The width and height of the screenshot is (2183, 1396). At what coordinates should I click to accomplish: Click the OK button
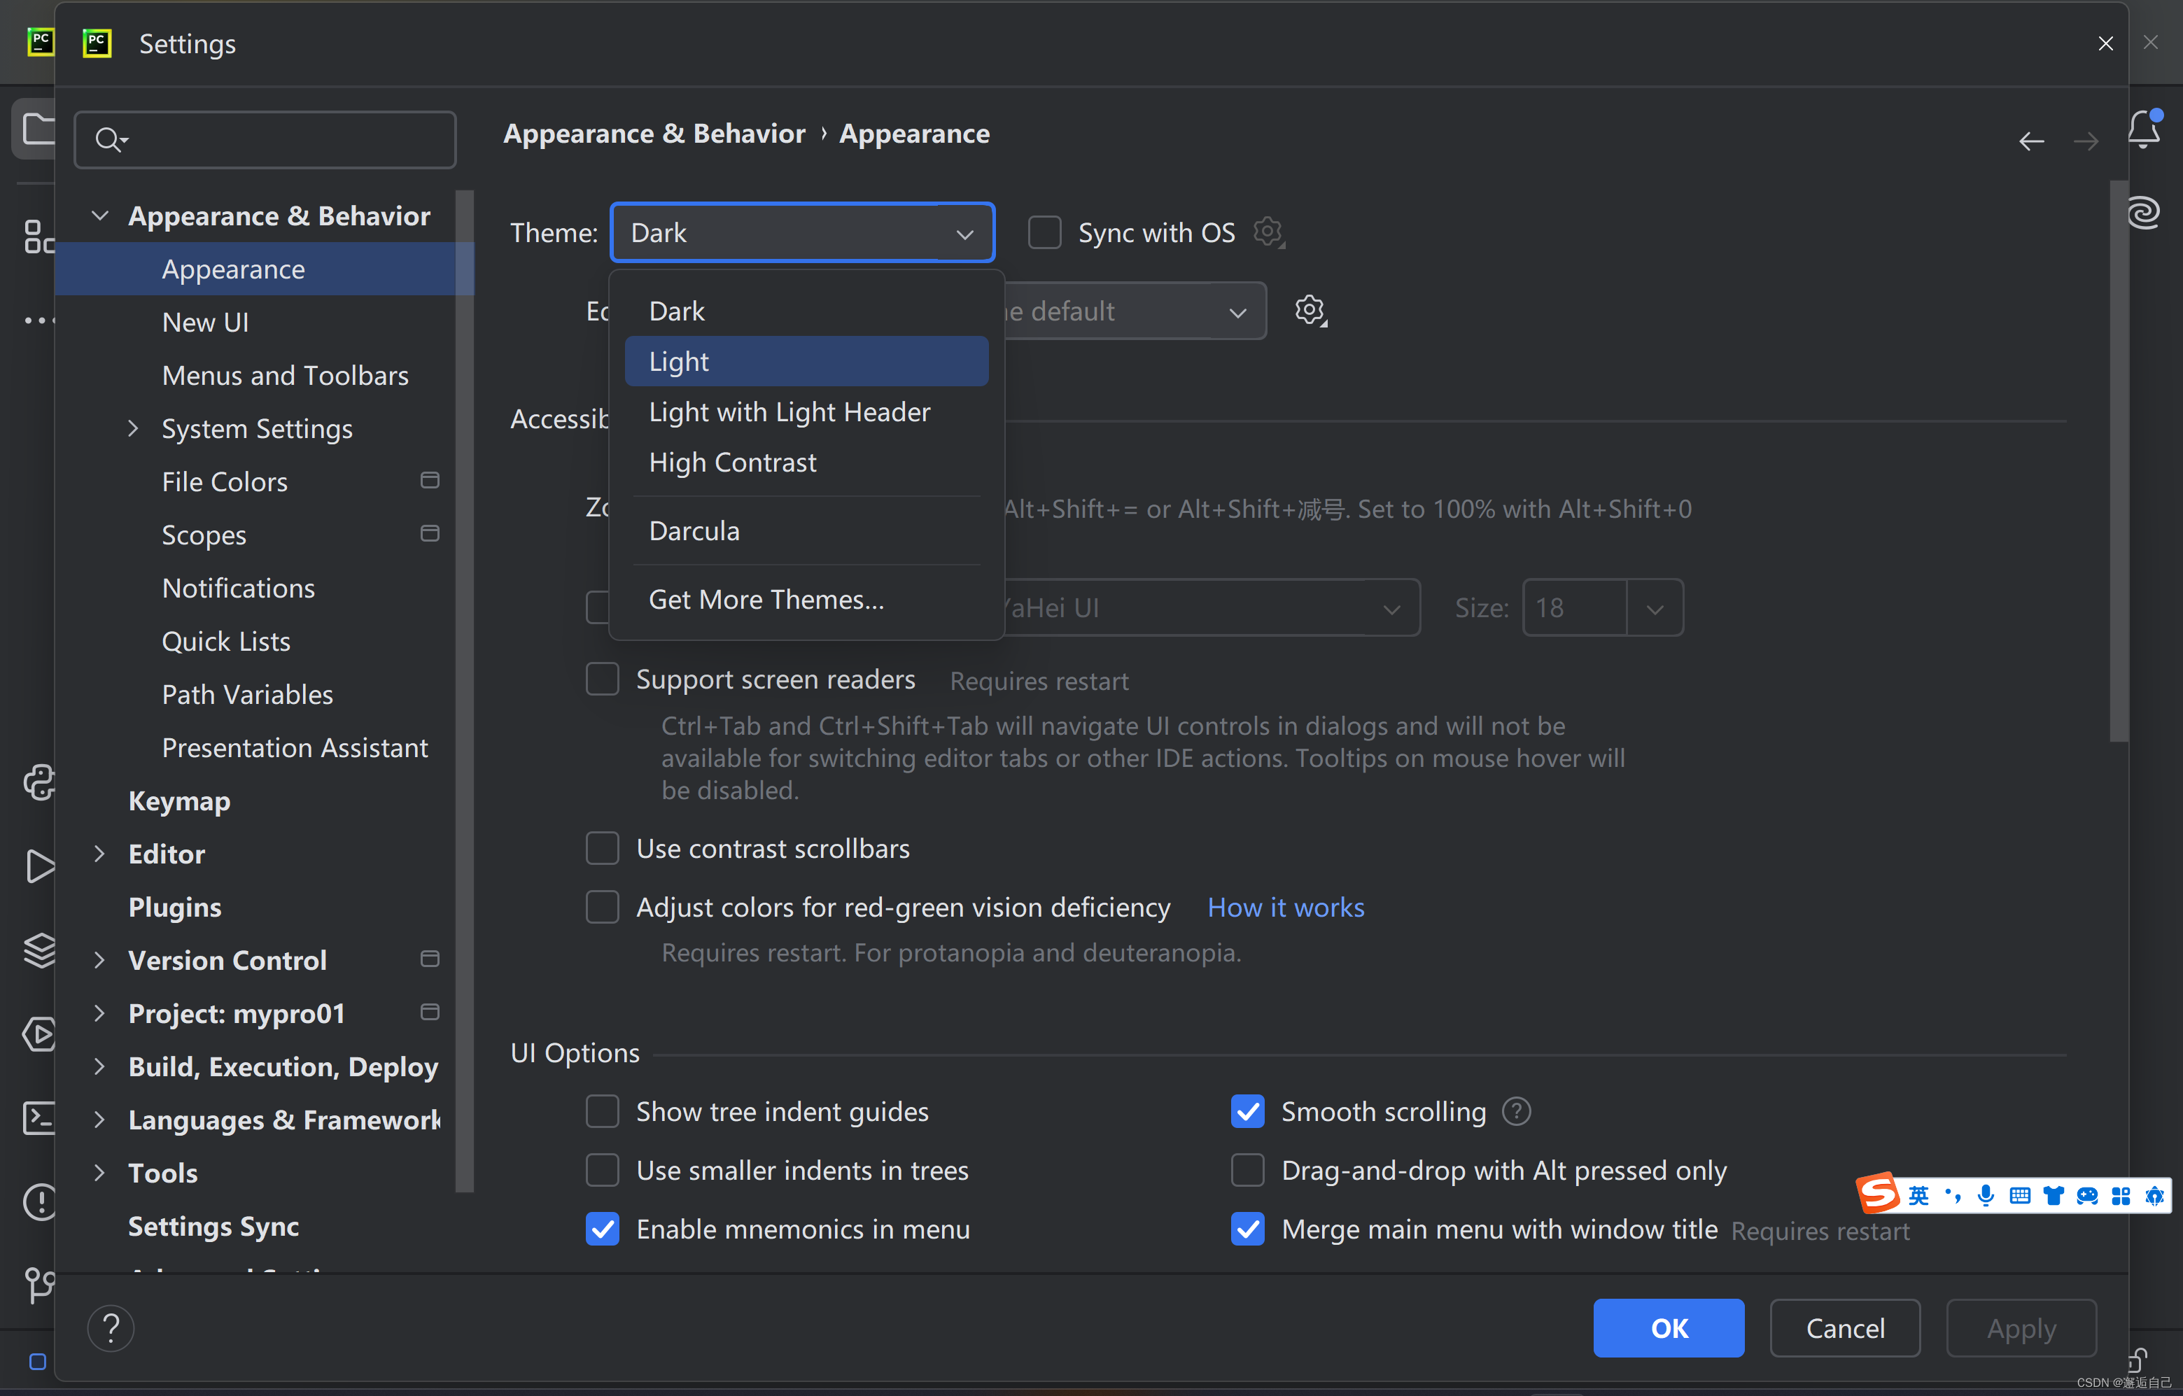tap(1668, 1328)
